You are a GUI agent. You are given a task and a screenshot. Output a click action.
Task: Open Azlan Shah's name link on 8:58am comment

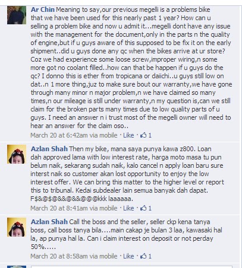point(49,222)
